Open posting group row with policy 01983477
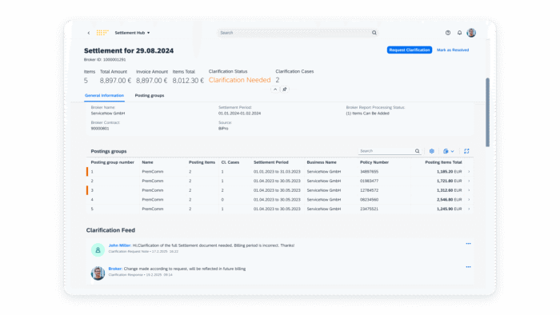The width and height of the screenshot is (560, 315). tap(280, 181)
